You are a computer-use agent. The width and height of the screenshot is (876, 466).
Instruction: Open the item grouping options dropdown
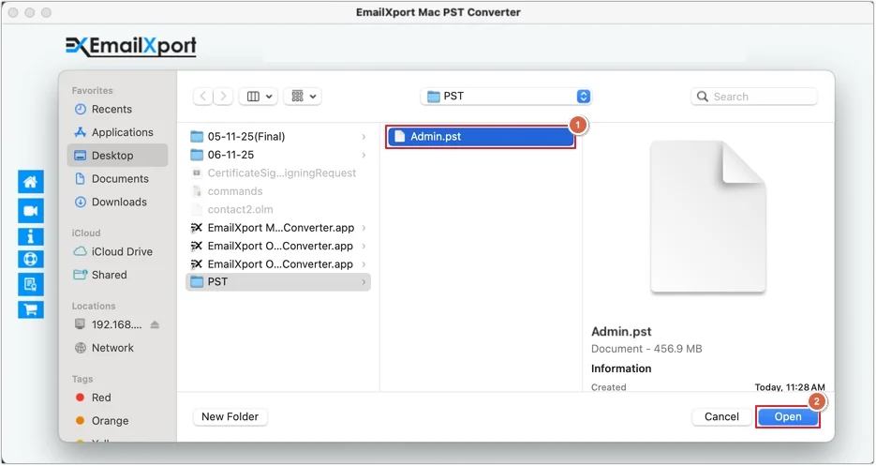pyautogui.click(x=303, y=97)
